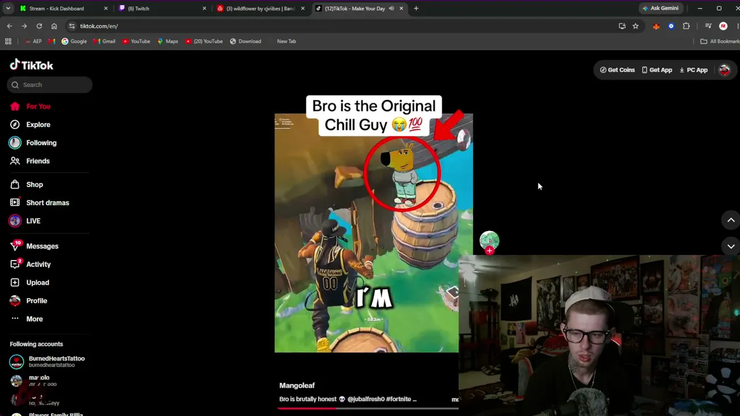Click the #fortnite hashtag
This screenshot has width=740, height=416.
point(399,399)
